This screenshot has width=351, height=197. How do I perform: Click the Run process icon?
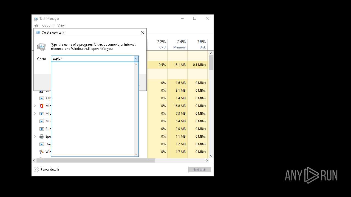(x=42, y=129)
